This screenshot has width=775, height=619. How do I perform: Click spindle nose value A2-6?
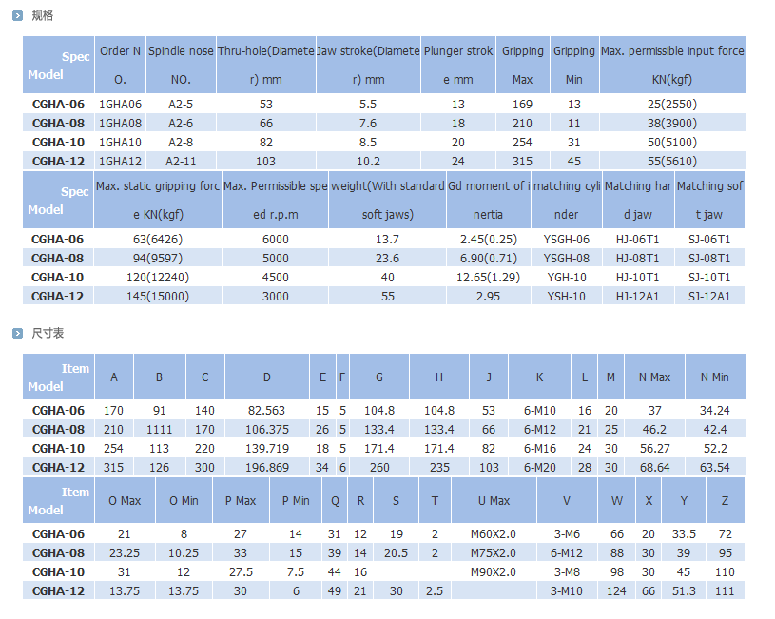pos(181,123)
